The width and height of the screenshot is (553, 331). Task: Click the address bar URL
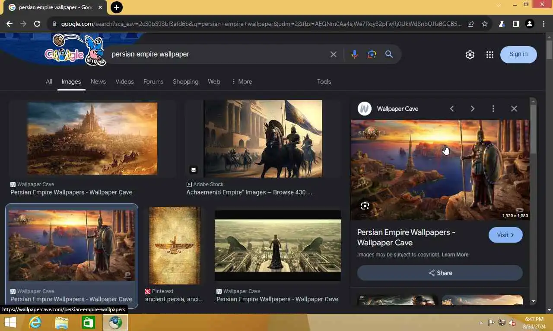coord(261,24)
